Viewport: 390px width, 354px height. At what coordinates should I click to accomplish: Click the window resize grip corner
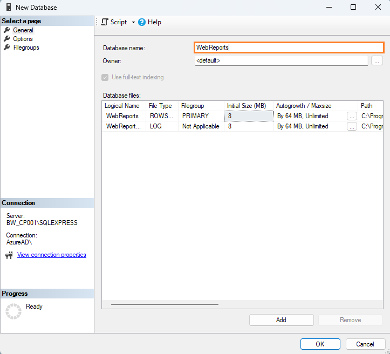point(387,351)
